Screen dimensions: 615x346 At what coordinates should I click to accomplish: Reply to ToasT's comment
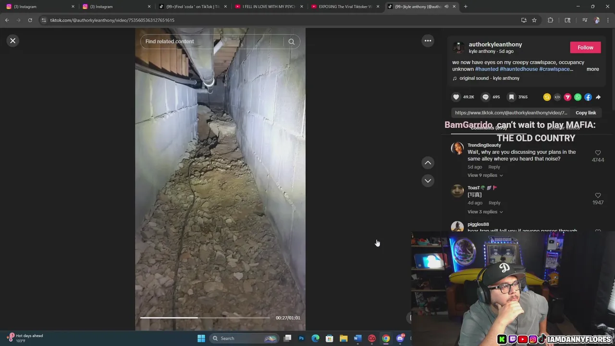point(494,203)
